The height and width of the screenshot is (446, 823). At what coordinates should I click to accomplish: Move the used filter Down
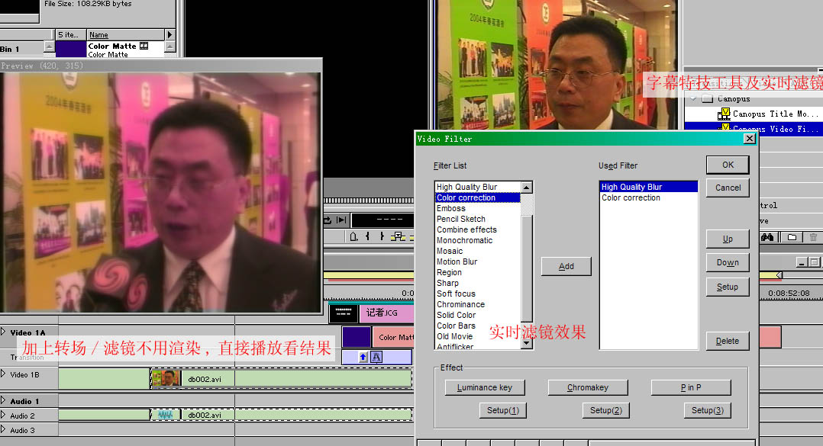coord(728,262)
